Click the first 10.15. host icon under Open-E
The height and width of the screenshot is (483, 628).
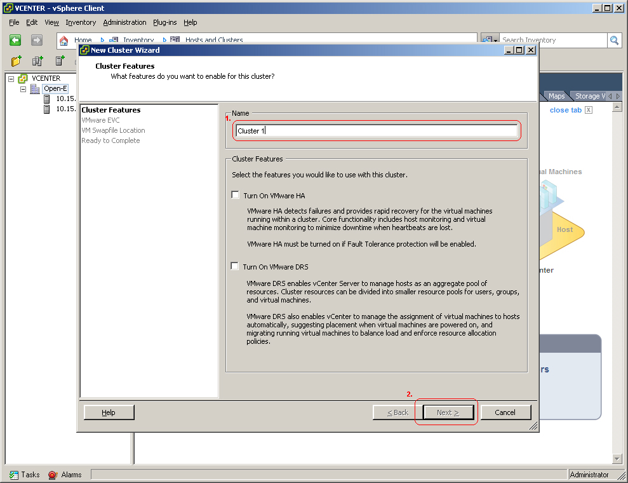pyautogui.click(x=47, y=99)
